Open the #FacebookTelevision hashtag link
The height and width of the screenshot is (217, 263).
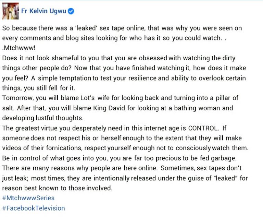pyautogui.click(x=33, y=208)
